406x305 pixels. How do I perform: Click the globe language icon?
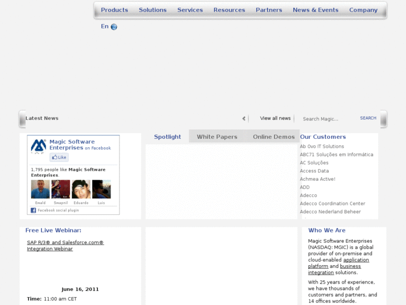tap(114, 27)
